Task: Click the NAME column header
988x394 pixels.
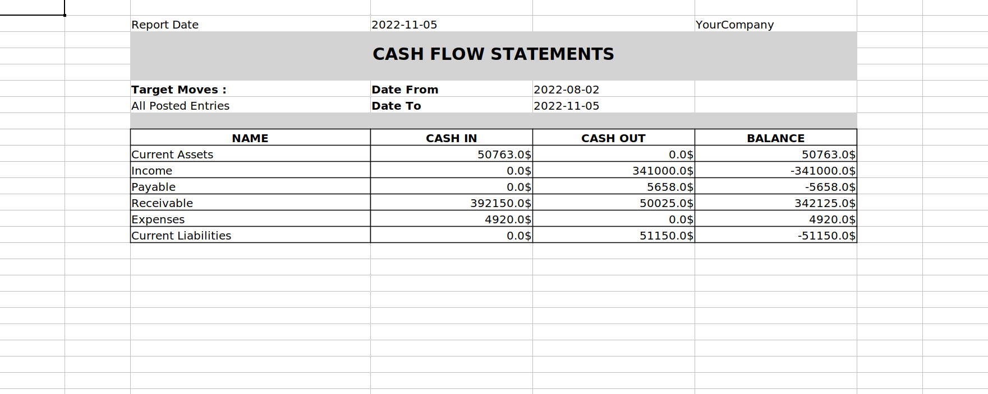Action: coord(250,138)
